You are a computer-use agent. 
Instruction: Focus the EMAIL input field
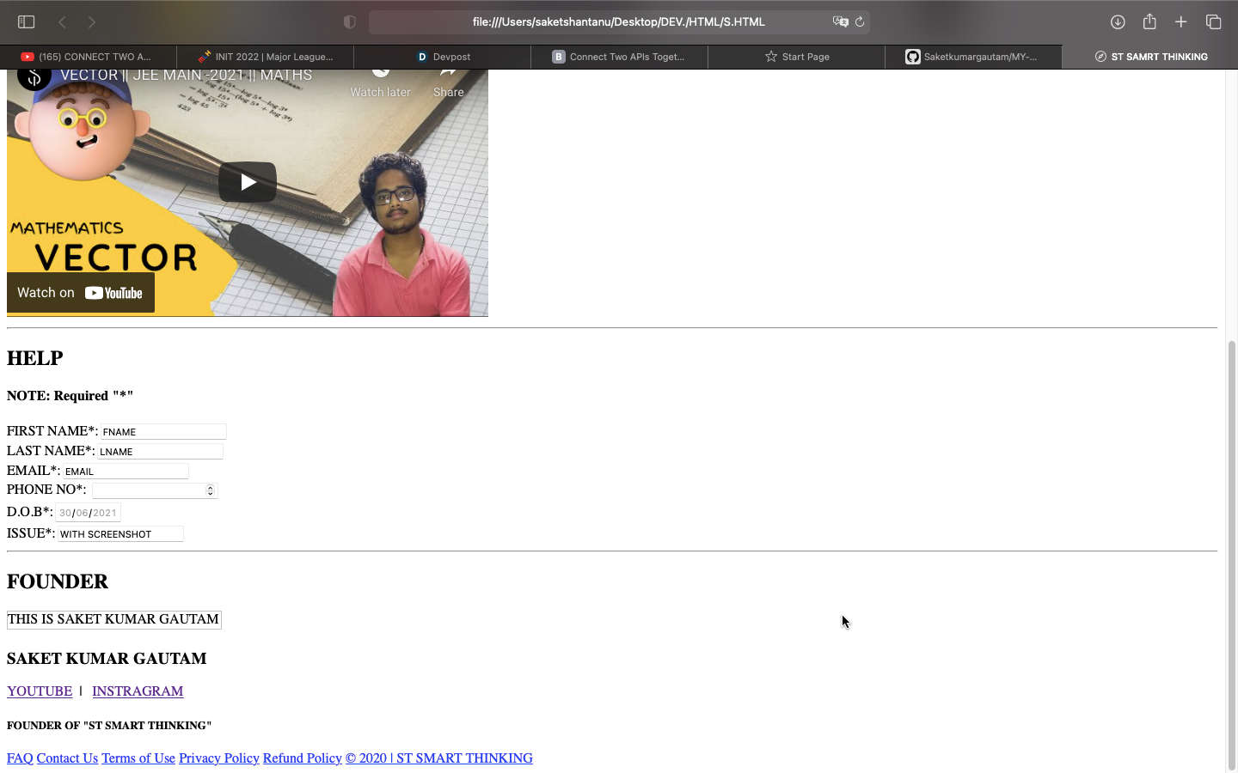click(x=126, y=471)
